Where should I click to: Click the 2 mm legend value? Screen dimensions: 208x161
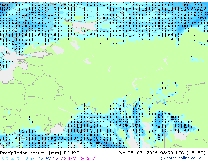12,158
